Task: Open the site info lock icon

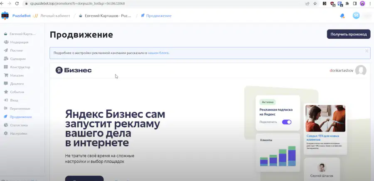Action: tap(26, 4)
